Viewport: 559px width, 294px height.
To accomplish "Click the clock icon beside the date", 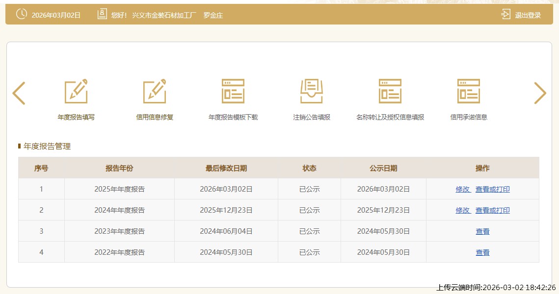I will pyautogui.click(x=22, y=14).
